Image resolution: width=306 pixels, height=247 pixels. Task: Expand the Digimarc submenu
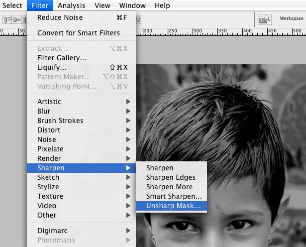click(81, 231)
